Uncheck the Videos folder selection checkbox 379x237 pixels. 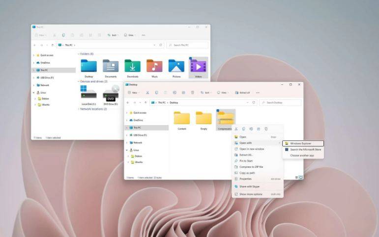pos(190,58)
